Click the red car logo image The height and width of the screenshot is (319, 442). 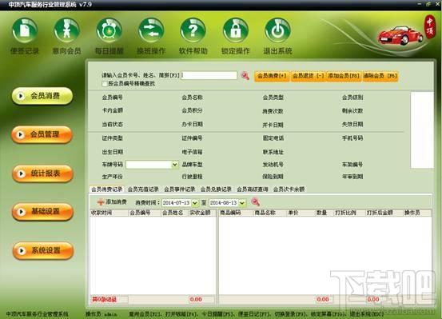coord(400,35)
